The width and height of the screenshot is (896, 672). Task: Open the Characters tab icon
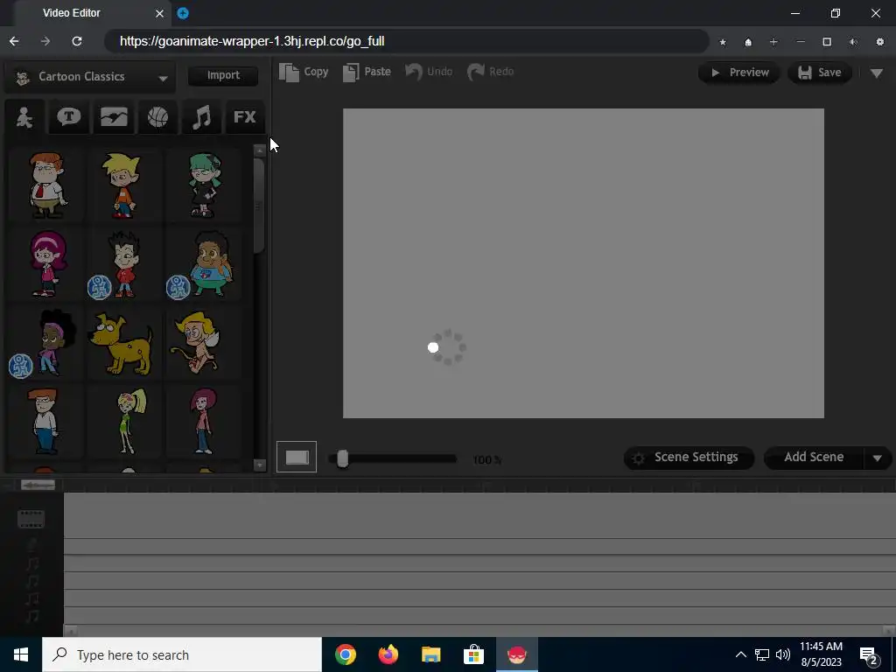24,117
